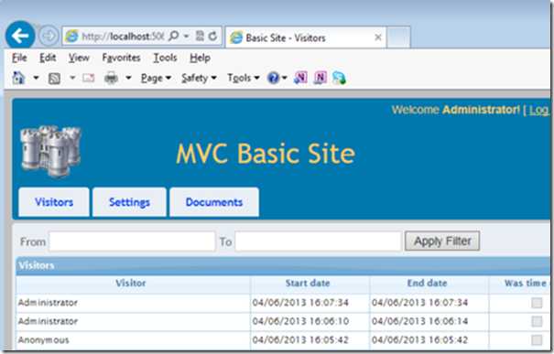Sort by the Was time column header
The image size is (554, 354).
(x=520, y=283)
